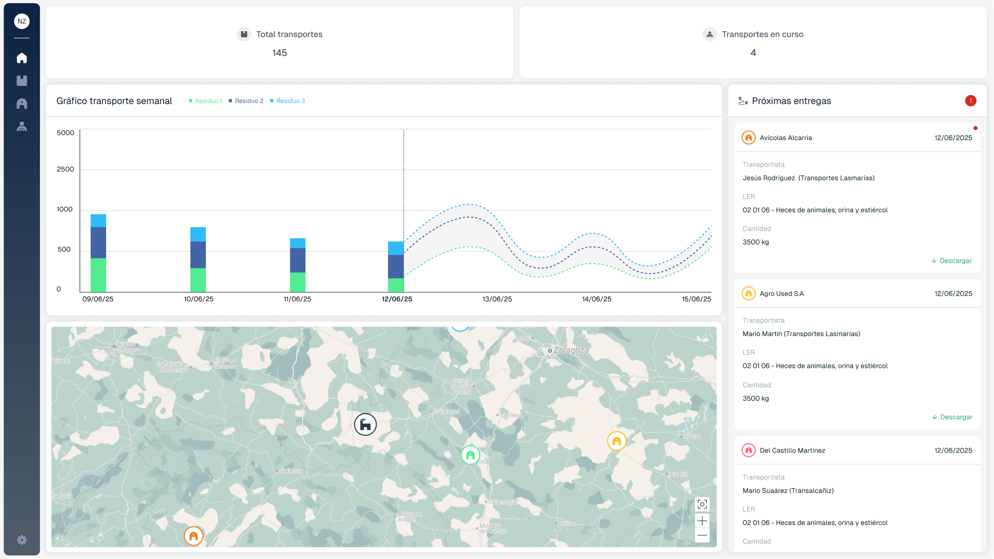The image size is (994, 559).
Task: Open the drivers person icon in sidebar
Action: click(22, 126)
